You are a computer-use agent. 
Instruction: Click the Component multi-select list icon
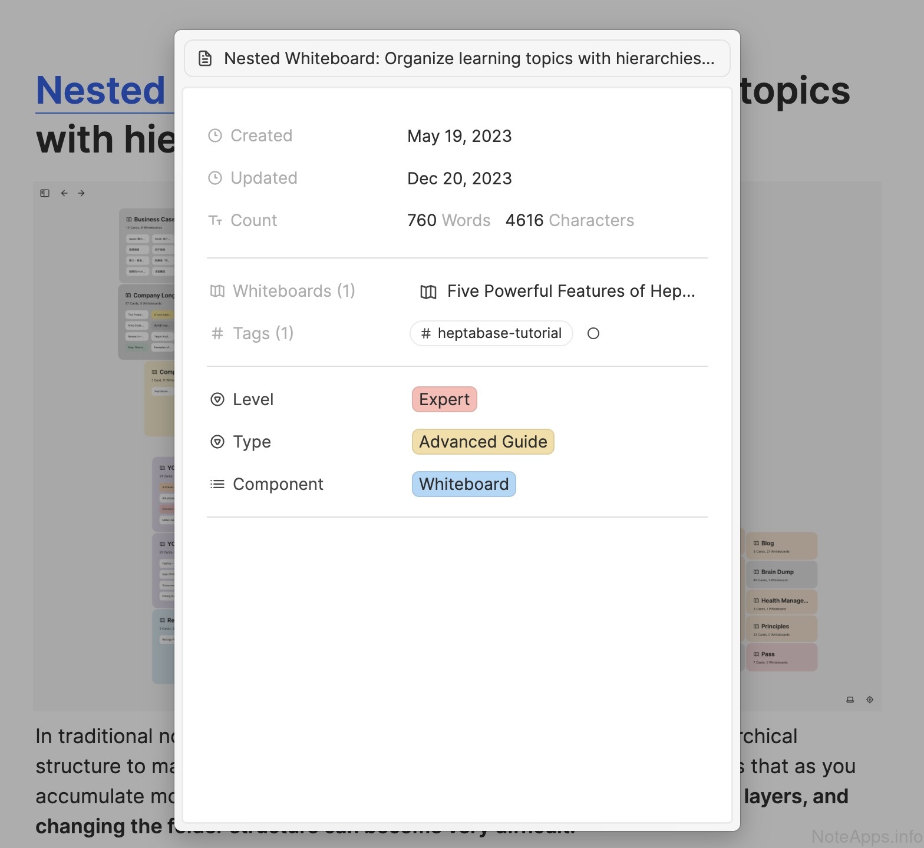pos(217,485)
